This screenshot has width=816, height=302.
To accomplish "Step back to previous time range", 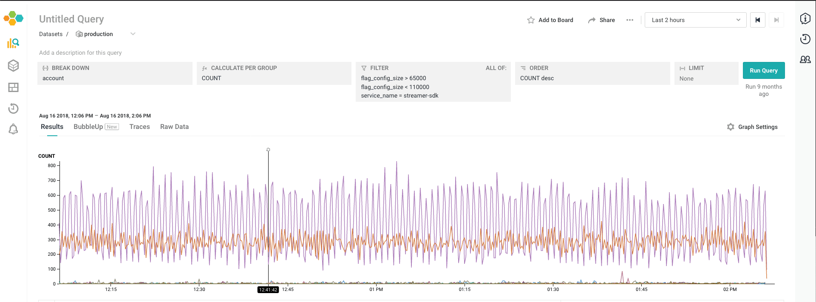I will (x=757, y=20).
